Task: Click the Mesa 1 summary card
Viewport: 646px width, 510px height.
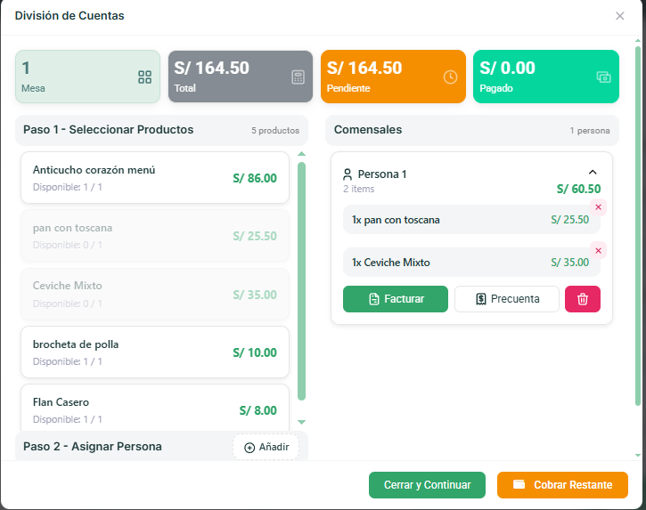Action: click(87, 77)
